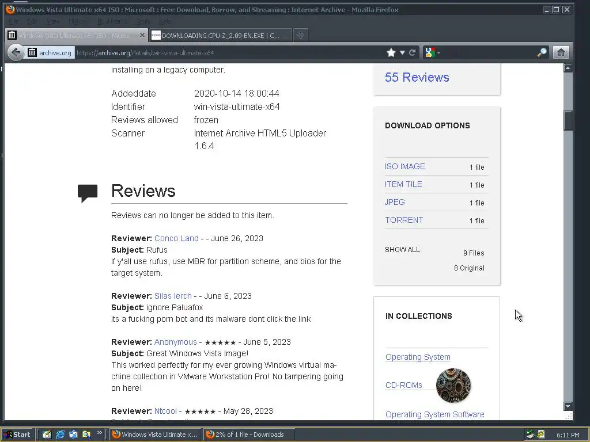
Task: Open reviewer Ntcool's profile
Action: (165, 411)
